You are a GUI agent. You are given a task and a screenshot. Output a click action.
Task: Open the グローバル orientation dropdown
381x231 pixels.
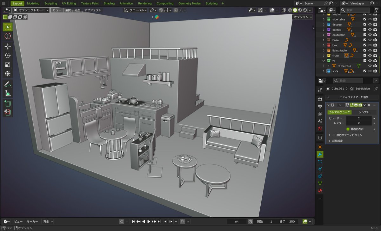[x=136, y=10]
